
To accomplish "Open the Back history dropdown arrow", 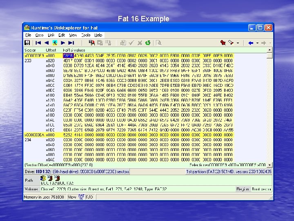I will click(257, 43).
